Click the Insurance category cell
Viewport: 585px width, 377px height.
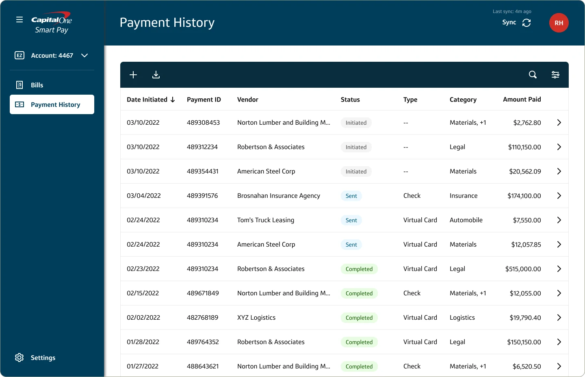[x=464, y=196]
